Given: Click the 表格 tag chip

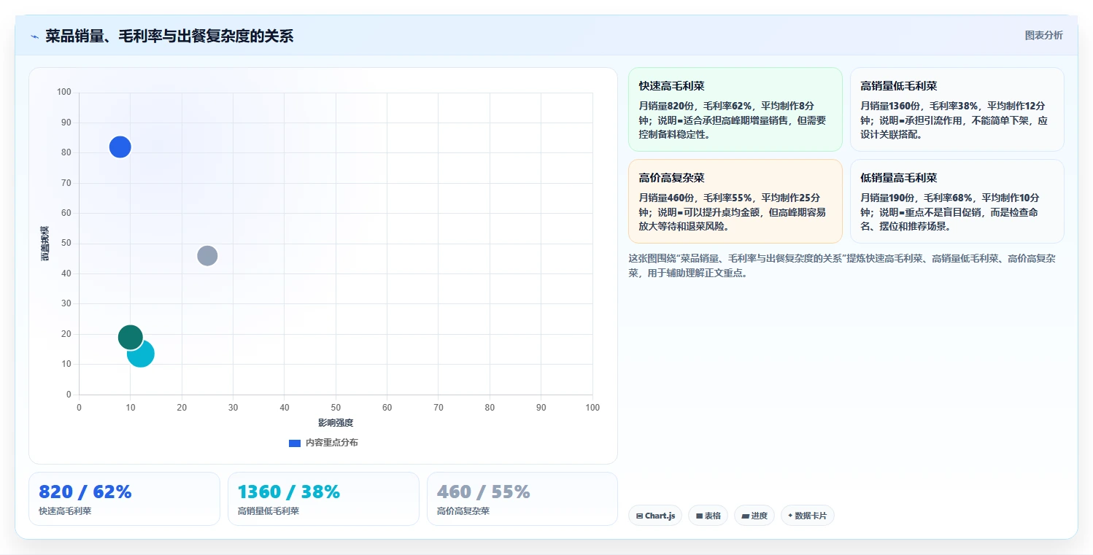Looking at the screenshot, I should tap(708, 516).
